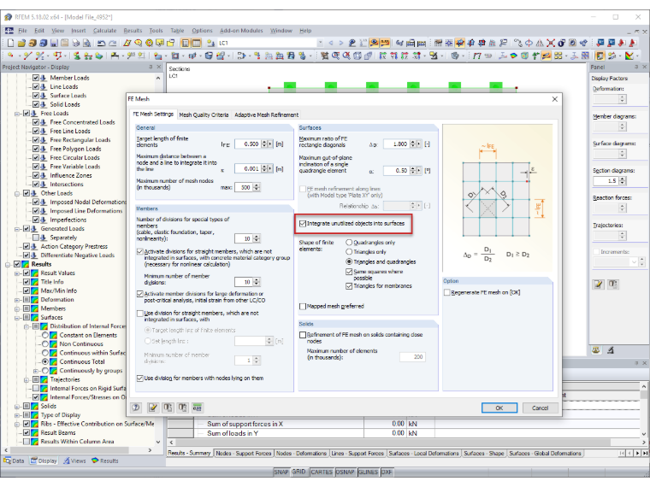This screenshot has height=487, width=650.
Task: Click the view in Z direction icon
Action: pyautogui.click(x=405, y=56)
